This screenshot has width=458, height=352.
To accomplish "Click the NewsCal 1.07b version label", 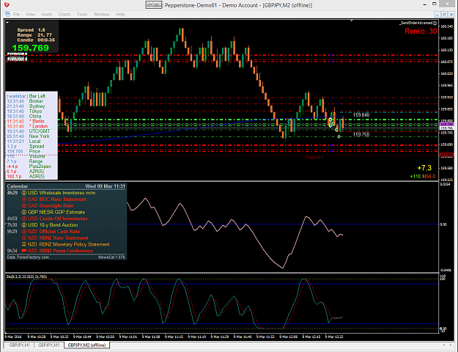I will click(111, 257).
